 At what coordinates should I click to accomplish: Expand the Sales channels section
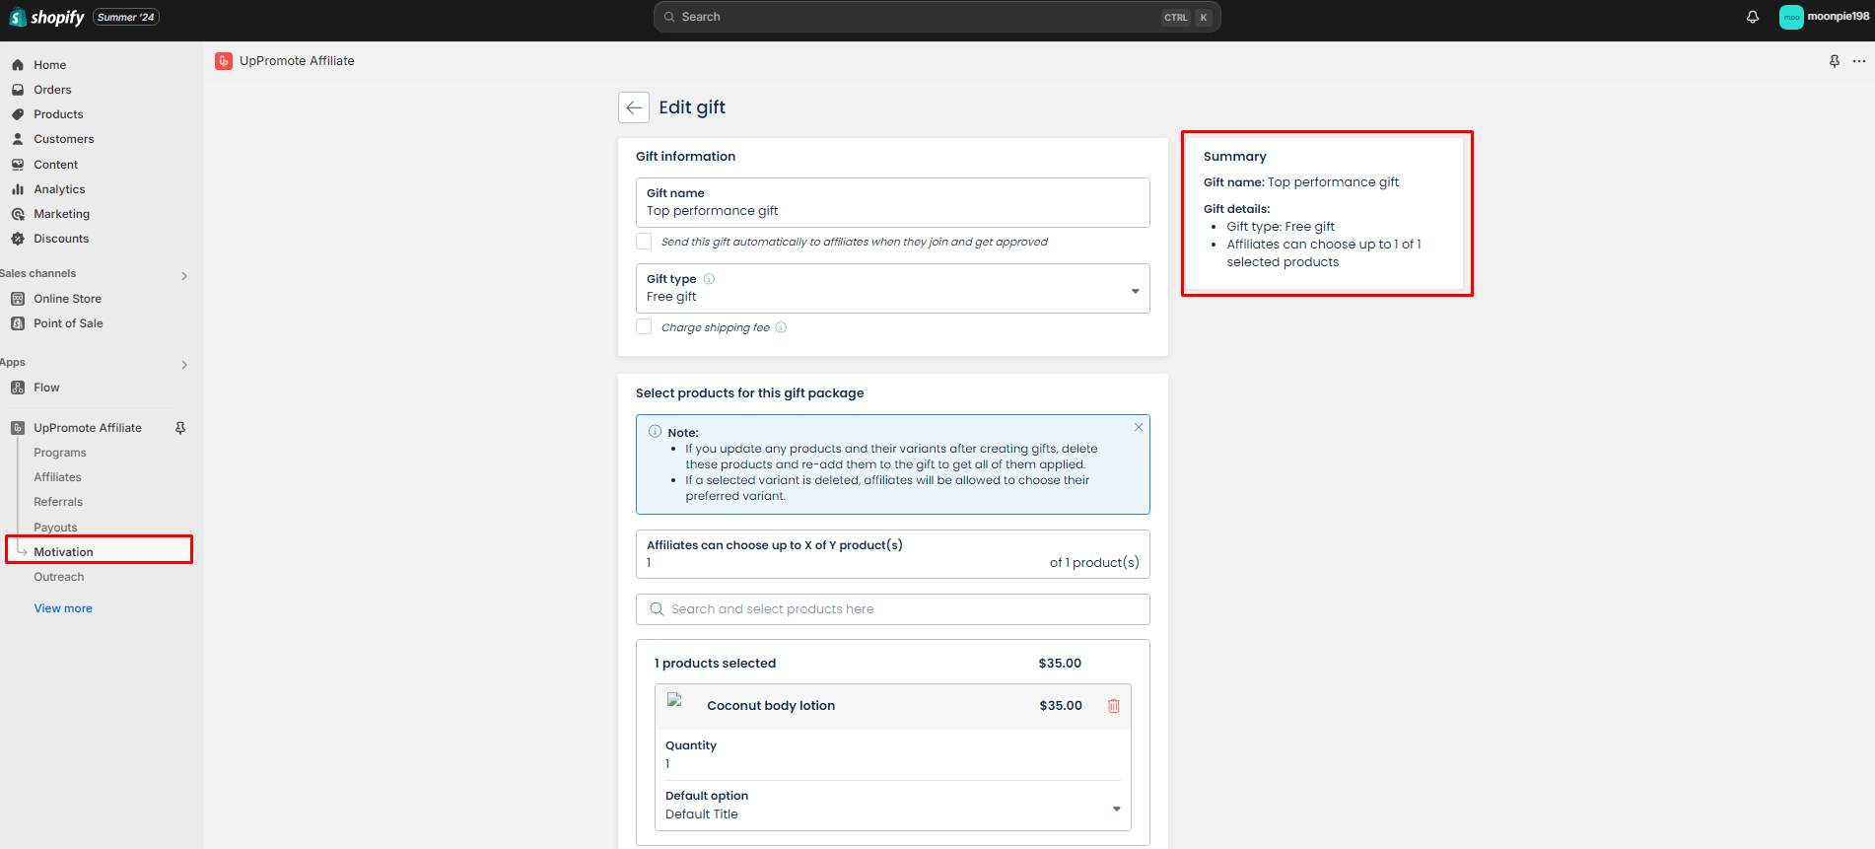click(184, 276)
